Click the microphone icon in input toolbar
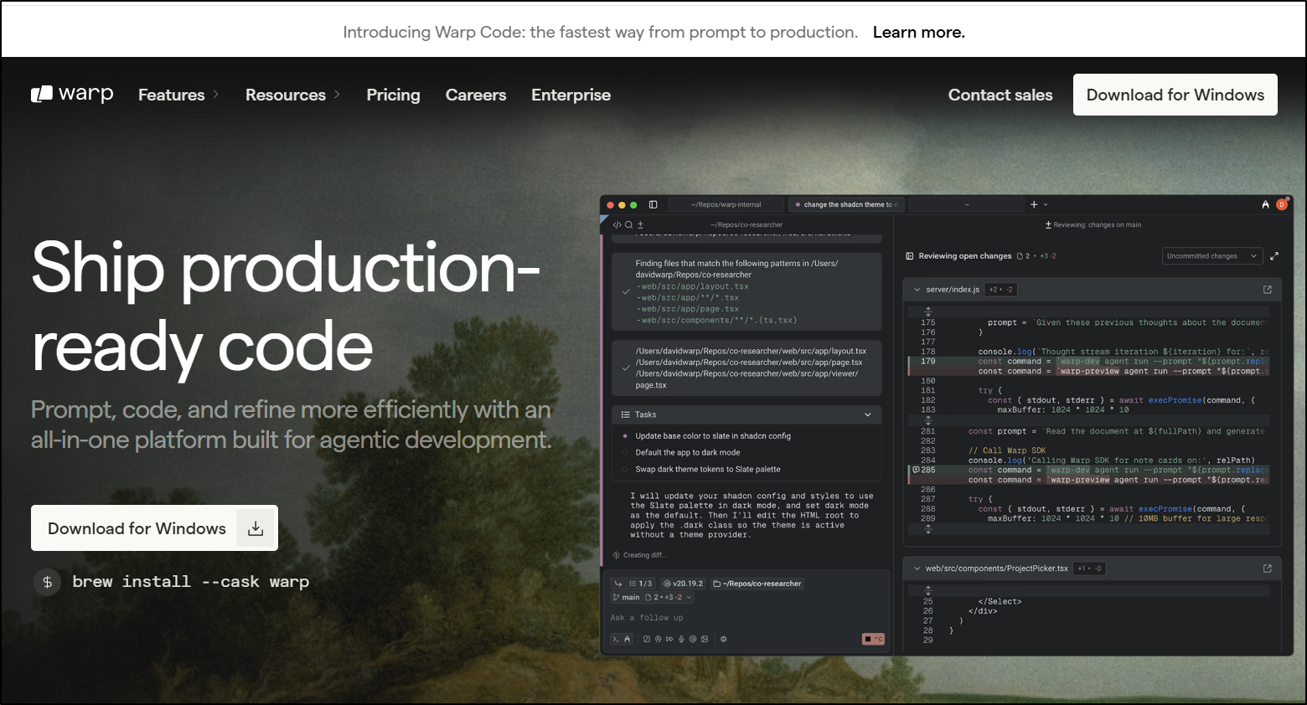 point(681,639)
